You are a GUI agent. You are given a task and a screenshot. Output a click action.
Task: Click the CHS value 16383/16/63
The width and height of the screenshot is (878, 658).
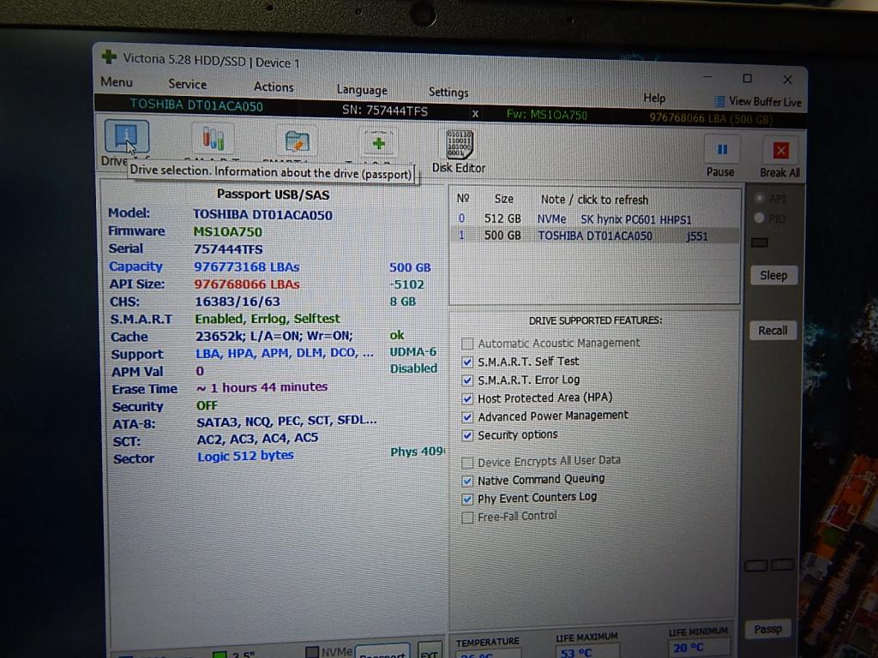[x=237, y=302]
